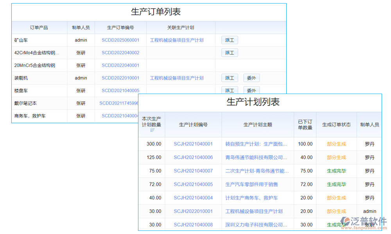The image size is (391, 234).
Task: Open production plan SCJH2021040001
Action: 193,144
